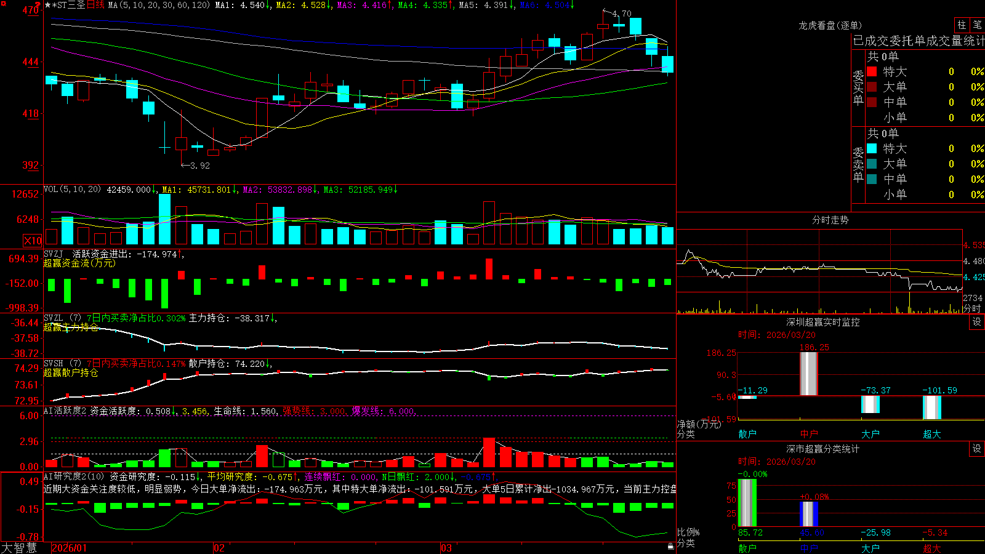Click the 深市超赢分类统计 panel title

click(x=823, y=449)
